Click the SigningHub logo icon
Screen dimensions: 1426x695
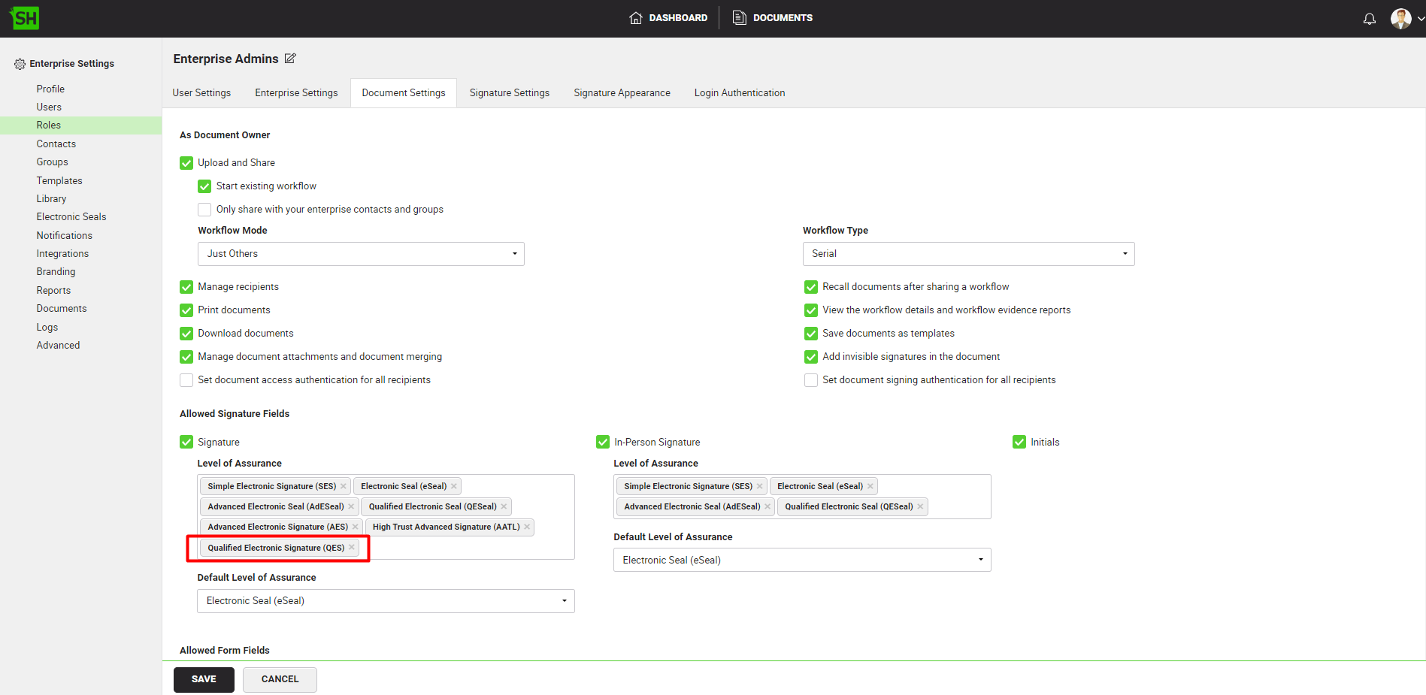25,18
